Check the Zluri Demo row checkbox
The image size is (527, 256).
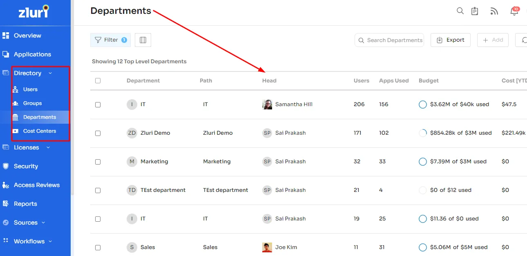coord(98,133)
